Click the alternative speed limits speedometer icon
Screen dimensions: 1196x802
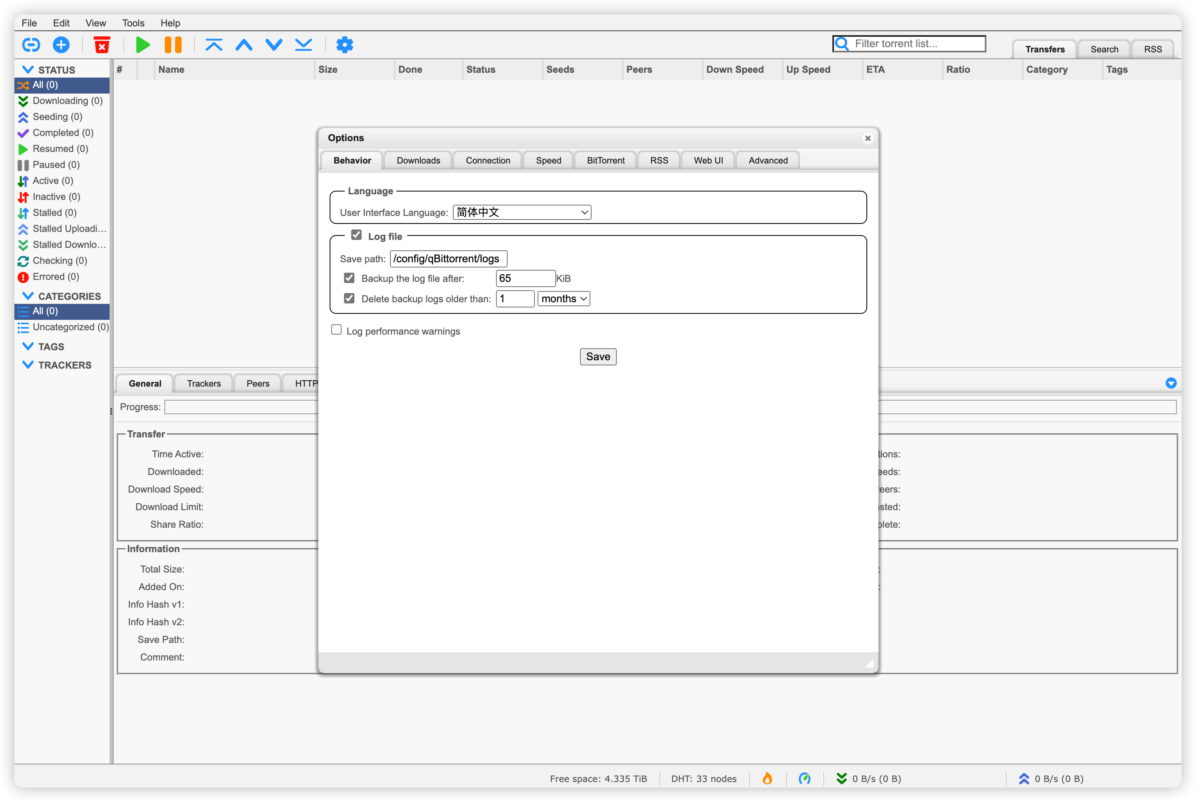pos(804,778)
